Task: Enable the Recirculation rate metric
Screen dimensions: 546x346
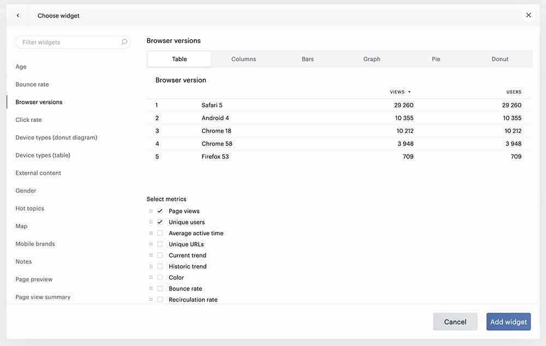Action: coord(160,300)
